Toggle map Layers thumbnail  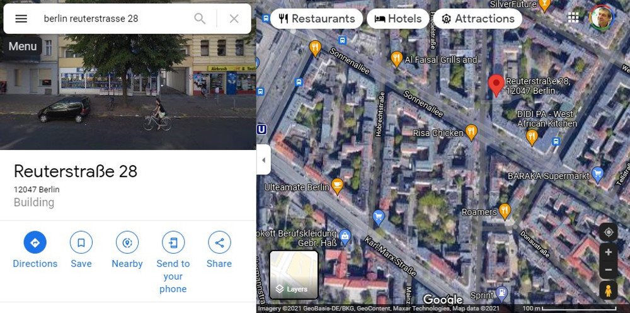tap(294, 275)
